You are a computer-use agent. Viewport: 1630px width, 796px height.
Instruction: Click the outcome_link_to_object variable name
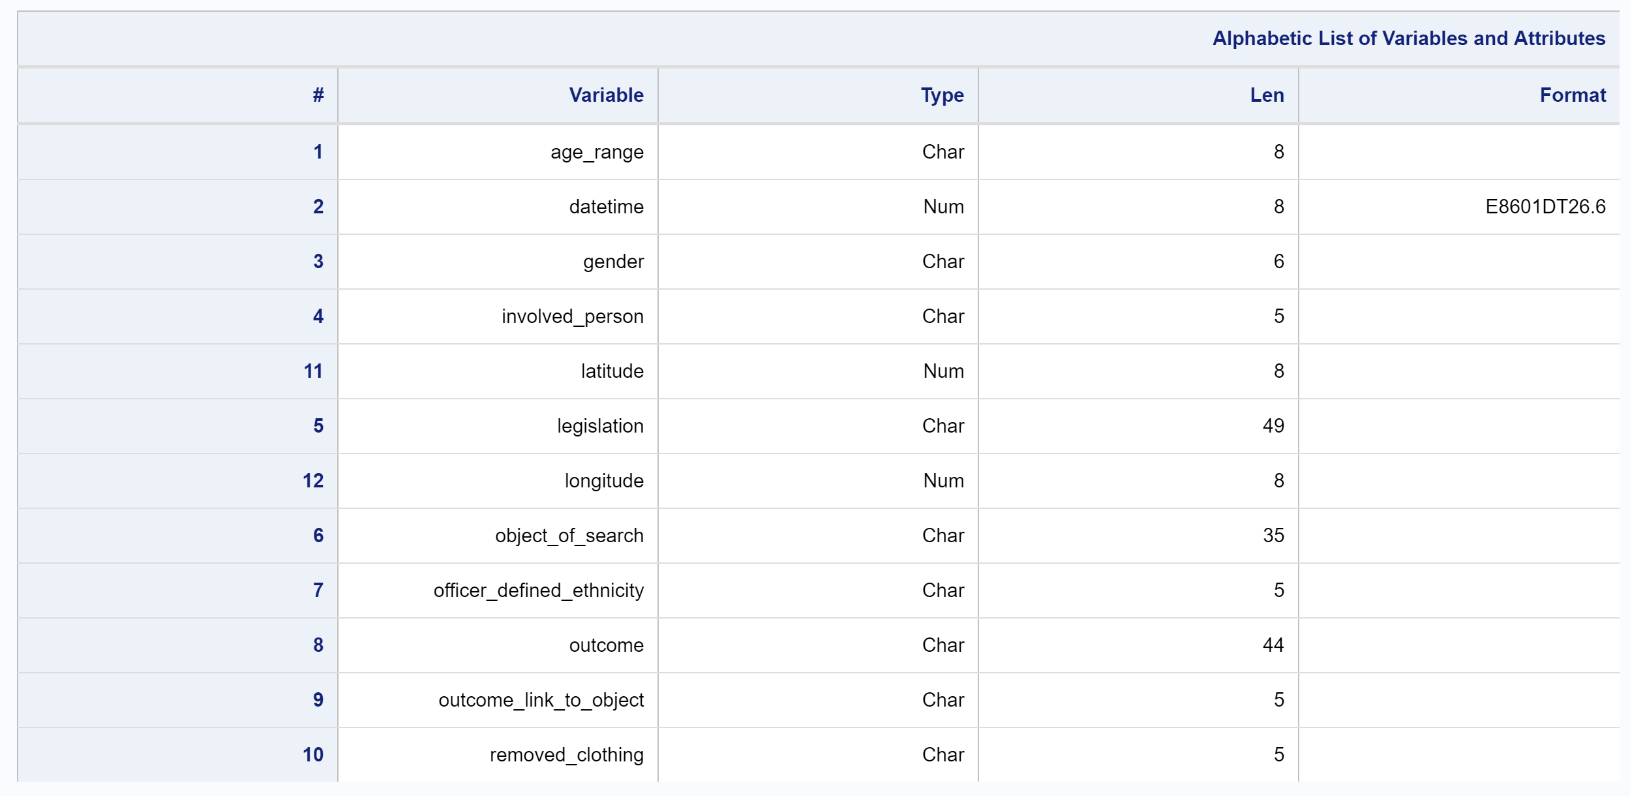541,699
